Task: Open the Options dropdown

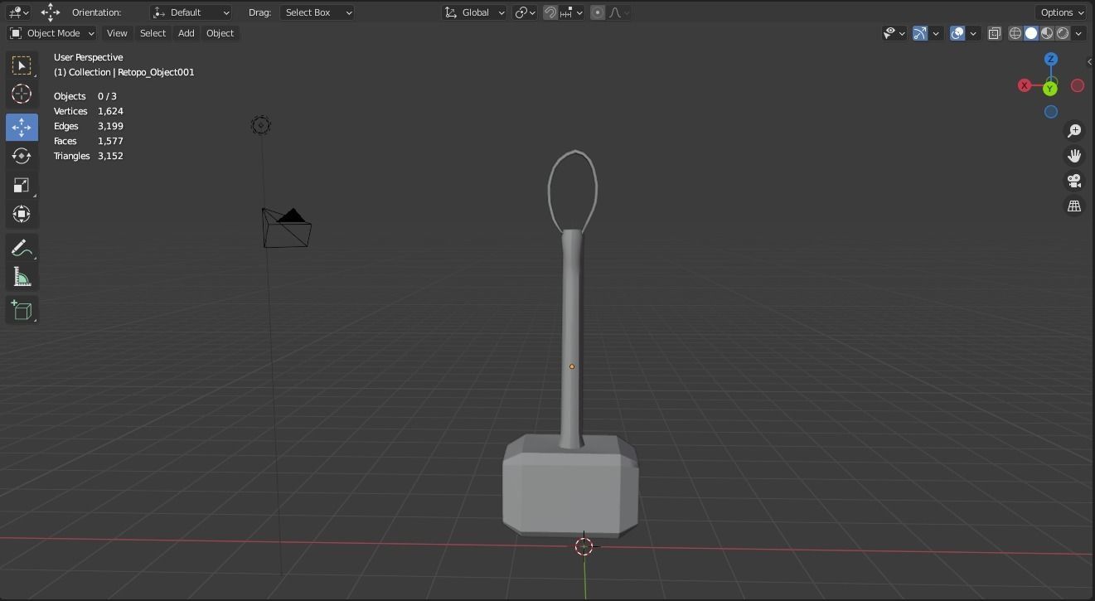Action: [x=1061, y=12]
